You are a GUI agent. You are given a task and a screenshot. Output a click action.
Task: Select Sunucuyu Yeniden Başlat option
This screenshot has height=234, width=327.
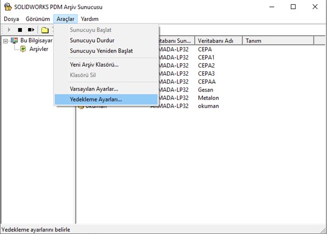point(101,51)
